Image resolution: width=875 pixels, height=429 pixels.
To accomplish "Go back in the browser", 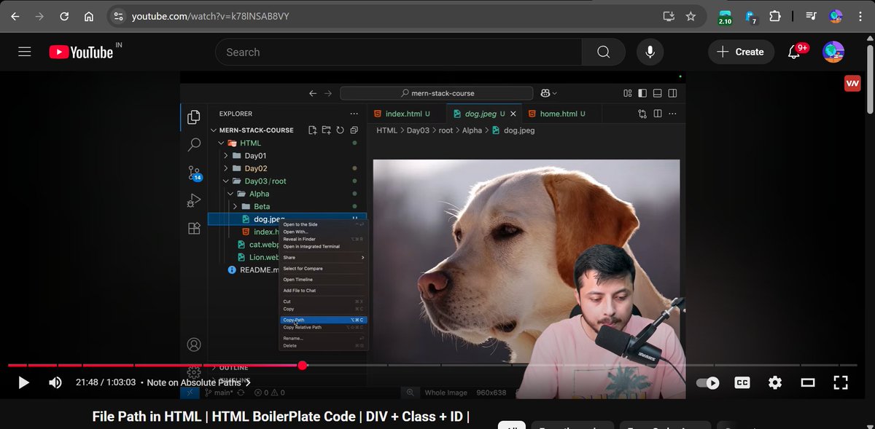I will 15,16.
